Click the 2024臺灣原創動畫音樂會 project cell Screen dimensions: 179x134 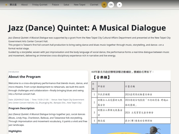tap(139, 94)
